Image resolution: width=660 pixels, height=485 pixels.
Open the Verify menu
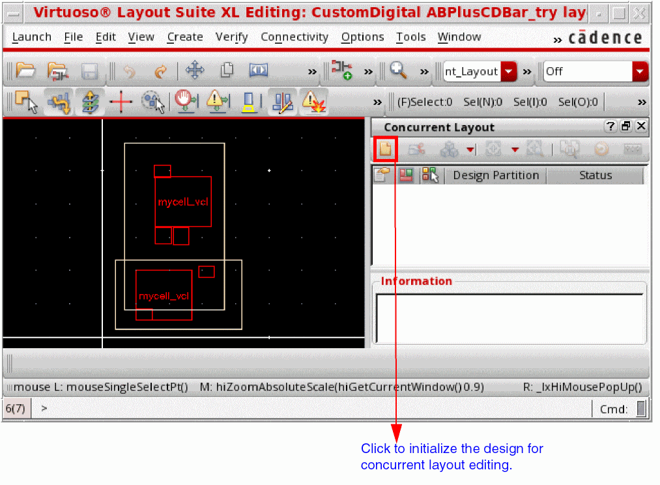tap(231, 37)
